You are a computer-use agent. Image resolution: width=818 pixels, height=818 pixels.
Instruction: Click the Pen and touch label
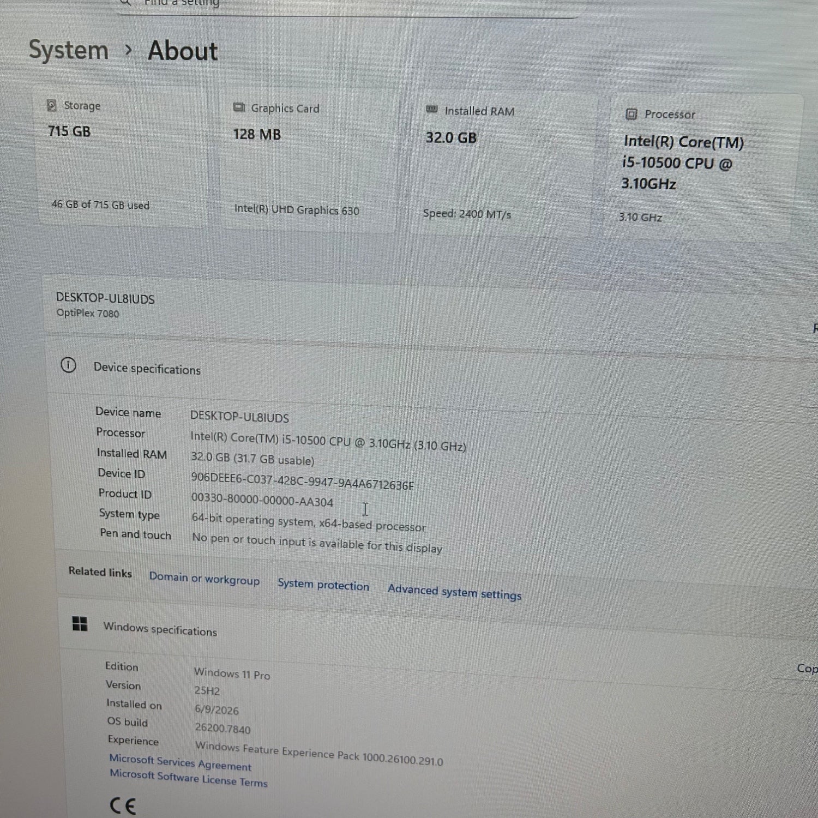(x=135, y=534)
